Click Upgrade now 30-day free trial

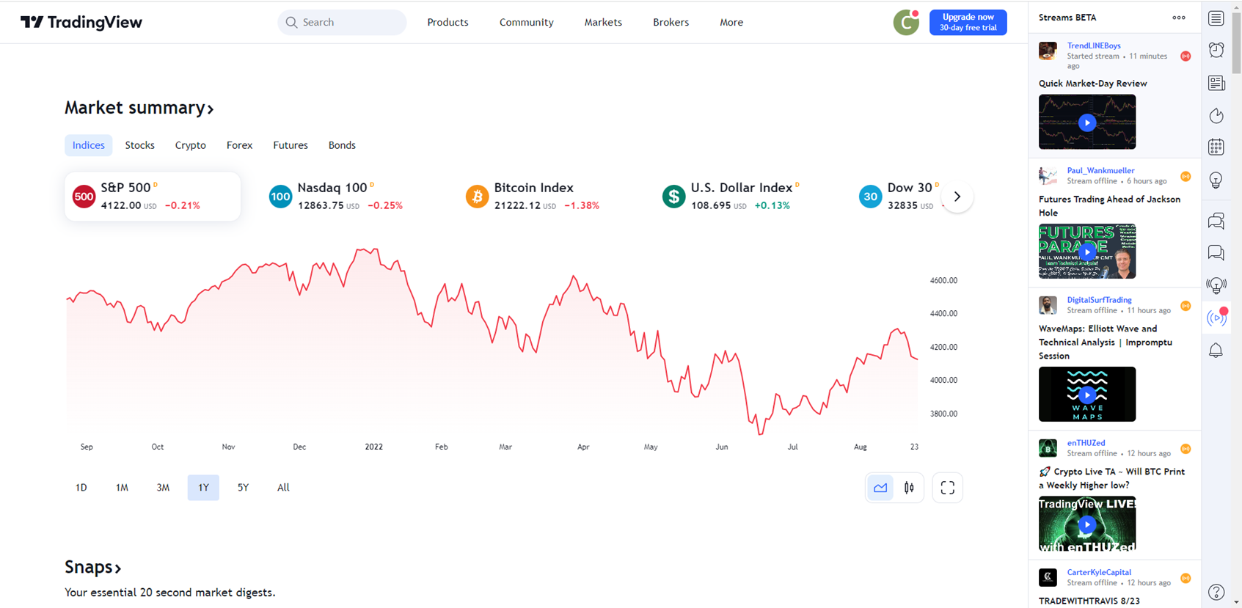968,22
